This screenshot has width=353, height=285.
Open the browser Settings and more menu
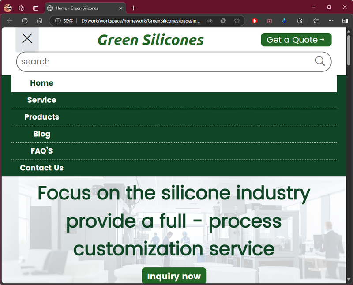pos(330,21)
